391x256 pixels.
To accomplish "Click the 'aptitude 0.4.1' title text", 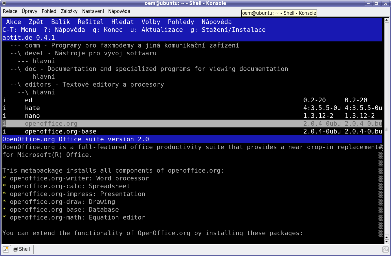I will [29, 38].
